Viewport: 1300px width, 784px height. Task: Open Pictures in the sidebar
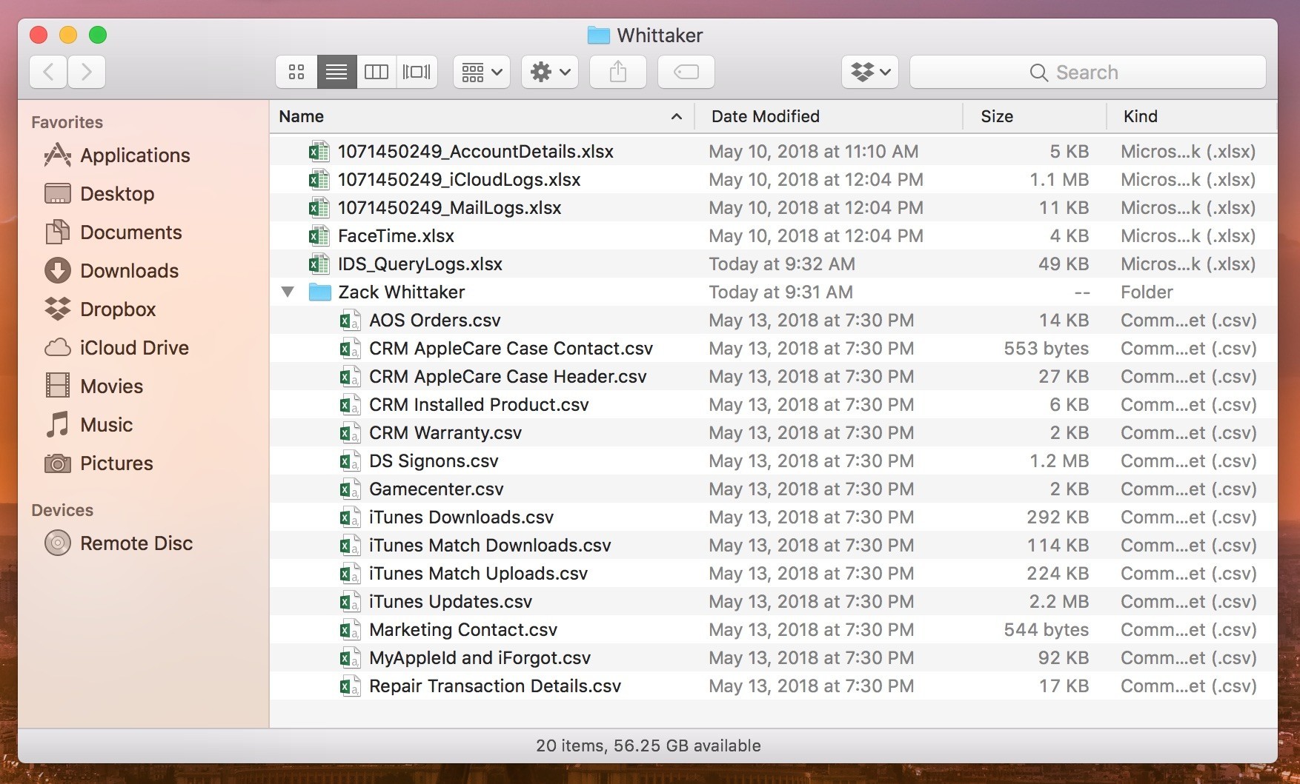99,463
